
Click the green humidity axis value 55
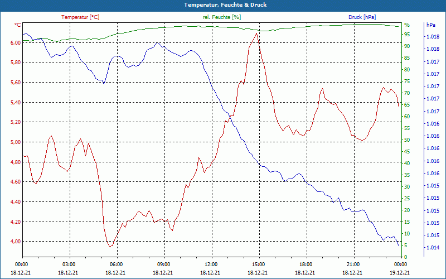(x=407, y=128)
